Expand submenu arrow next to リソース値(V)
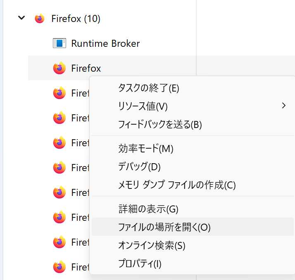The image size is (295, 280). click(283, 106)
